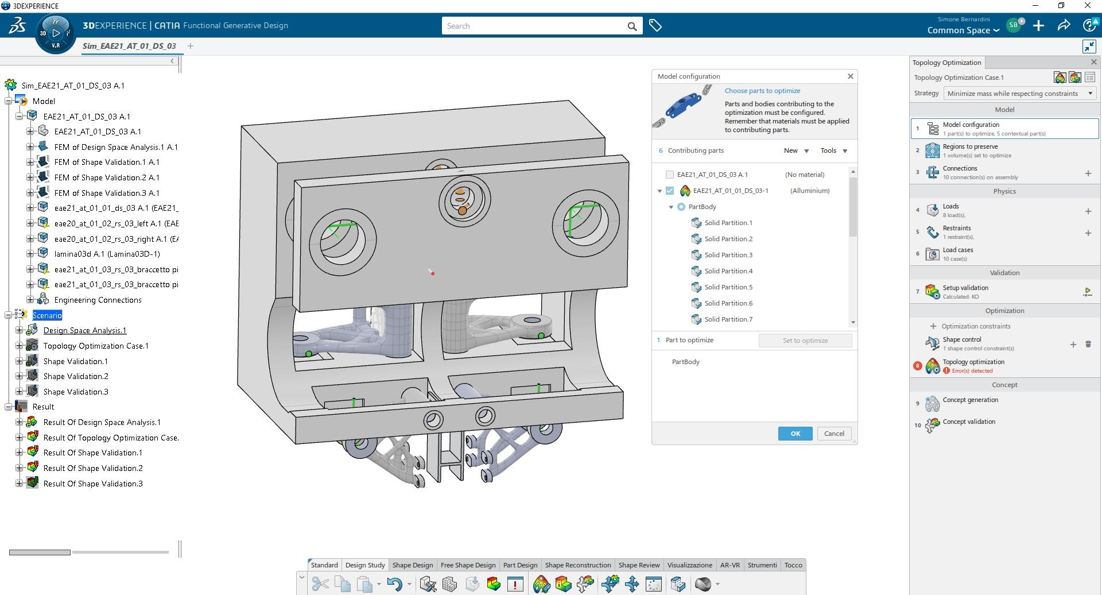Open the Tools dropdown in Contributing parts
The image size is (1102, 595).
pyautogui.click(x=834, y=150)
